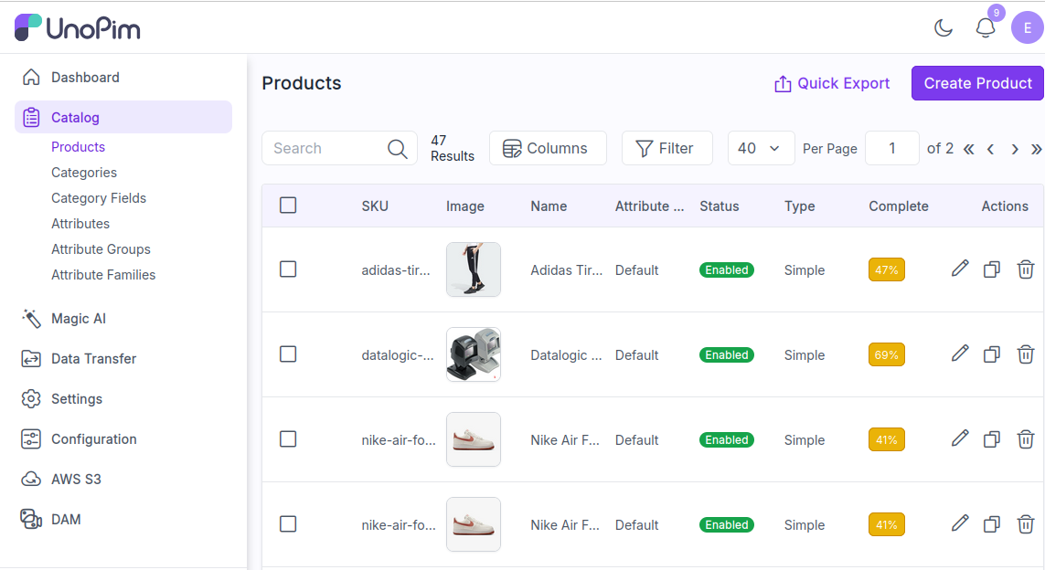This screenshot has height=570, width=1045.
Task: Open the Filter panel
Action: coord(666,148)
